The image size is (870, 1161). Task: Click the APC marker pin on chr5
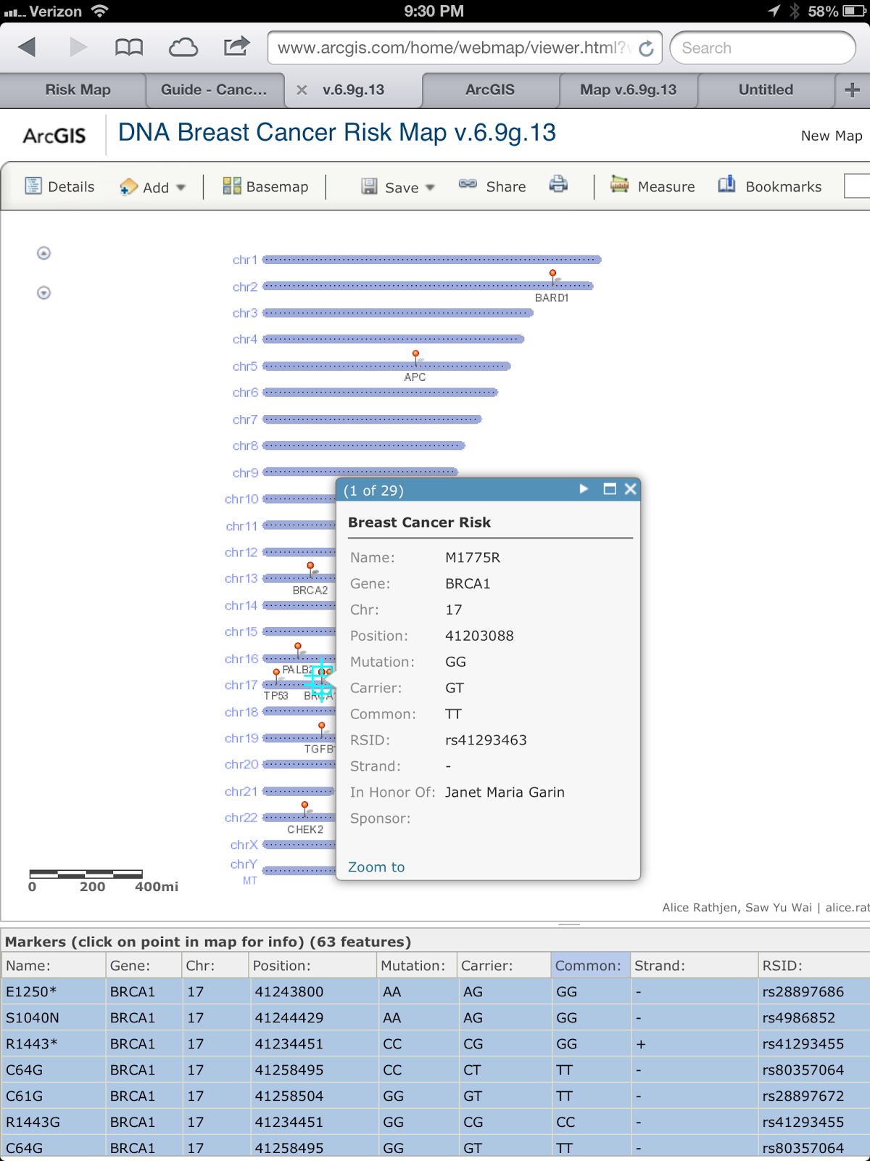click(416, 356)
